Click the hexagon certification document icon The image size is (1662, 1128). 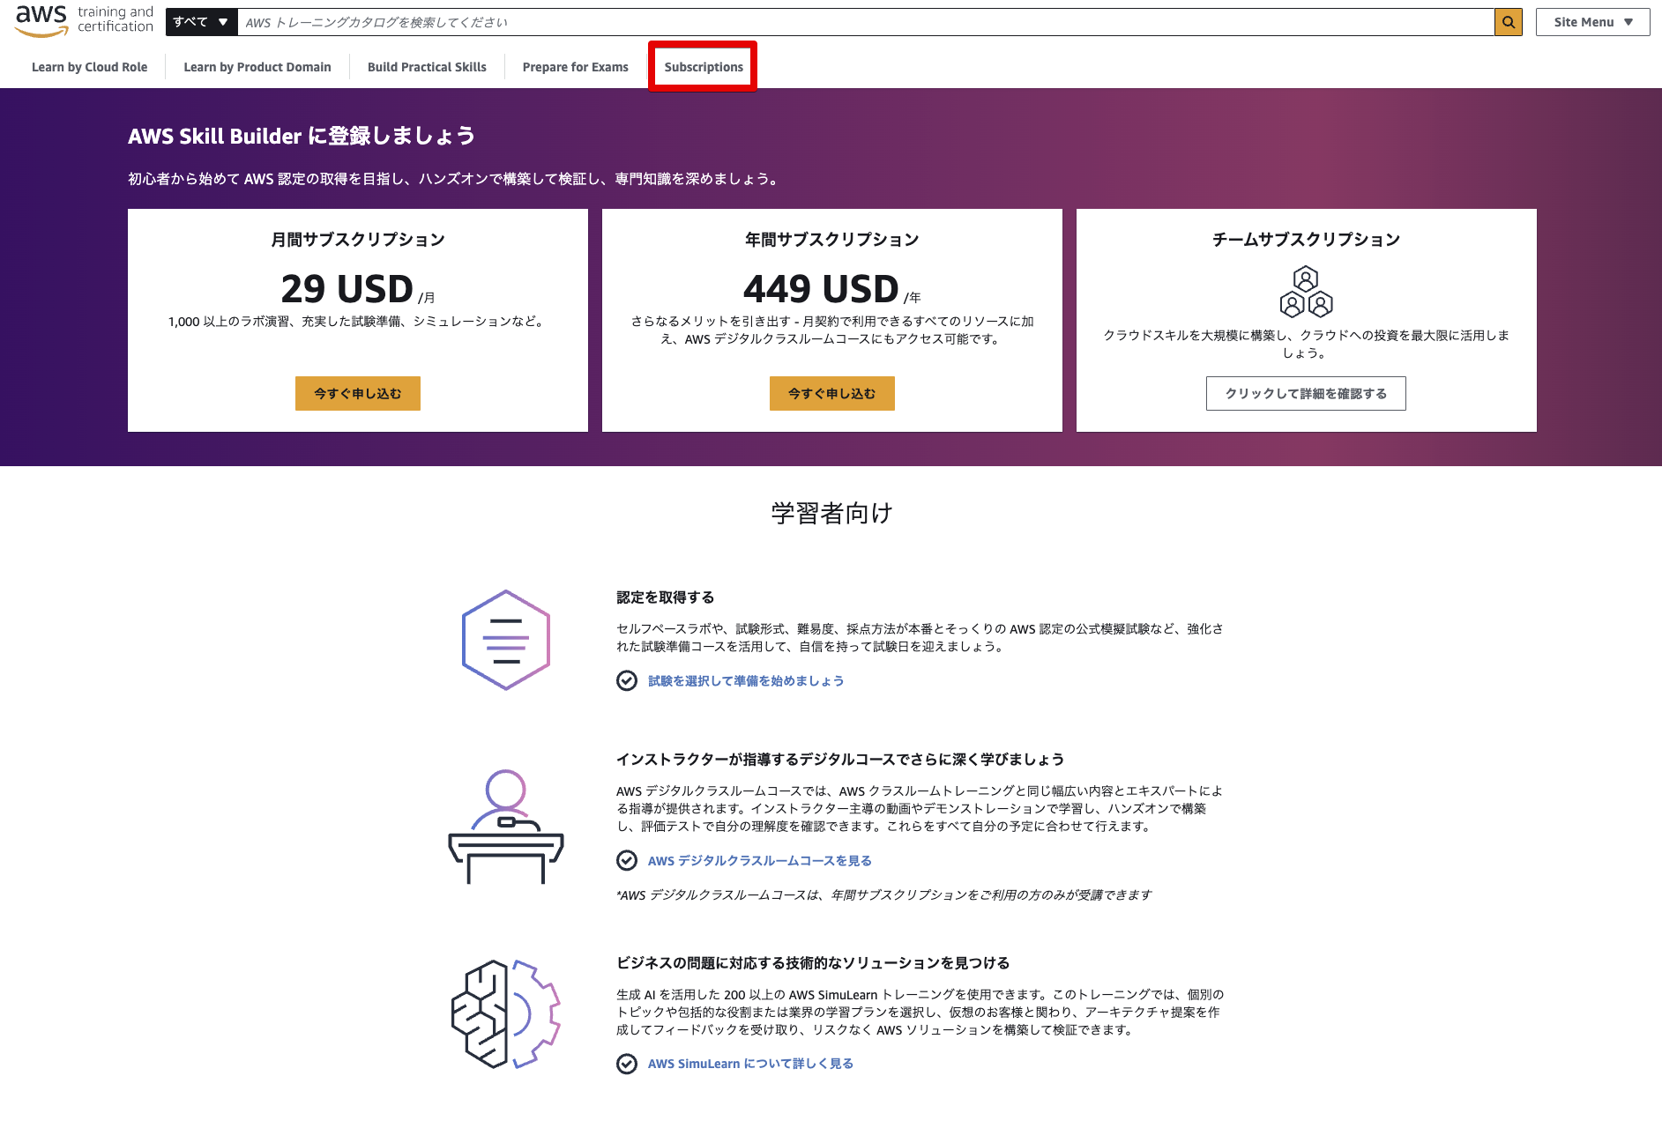pyautogui.click(x=506, y=640)
